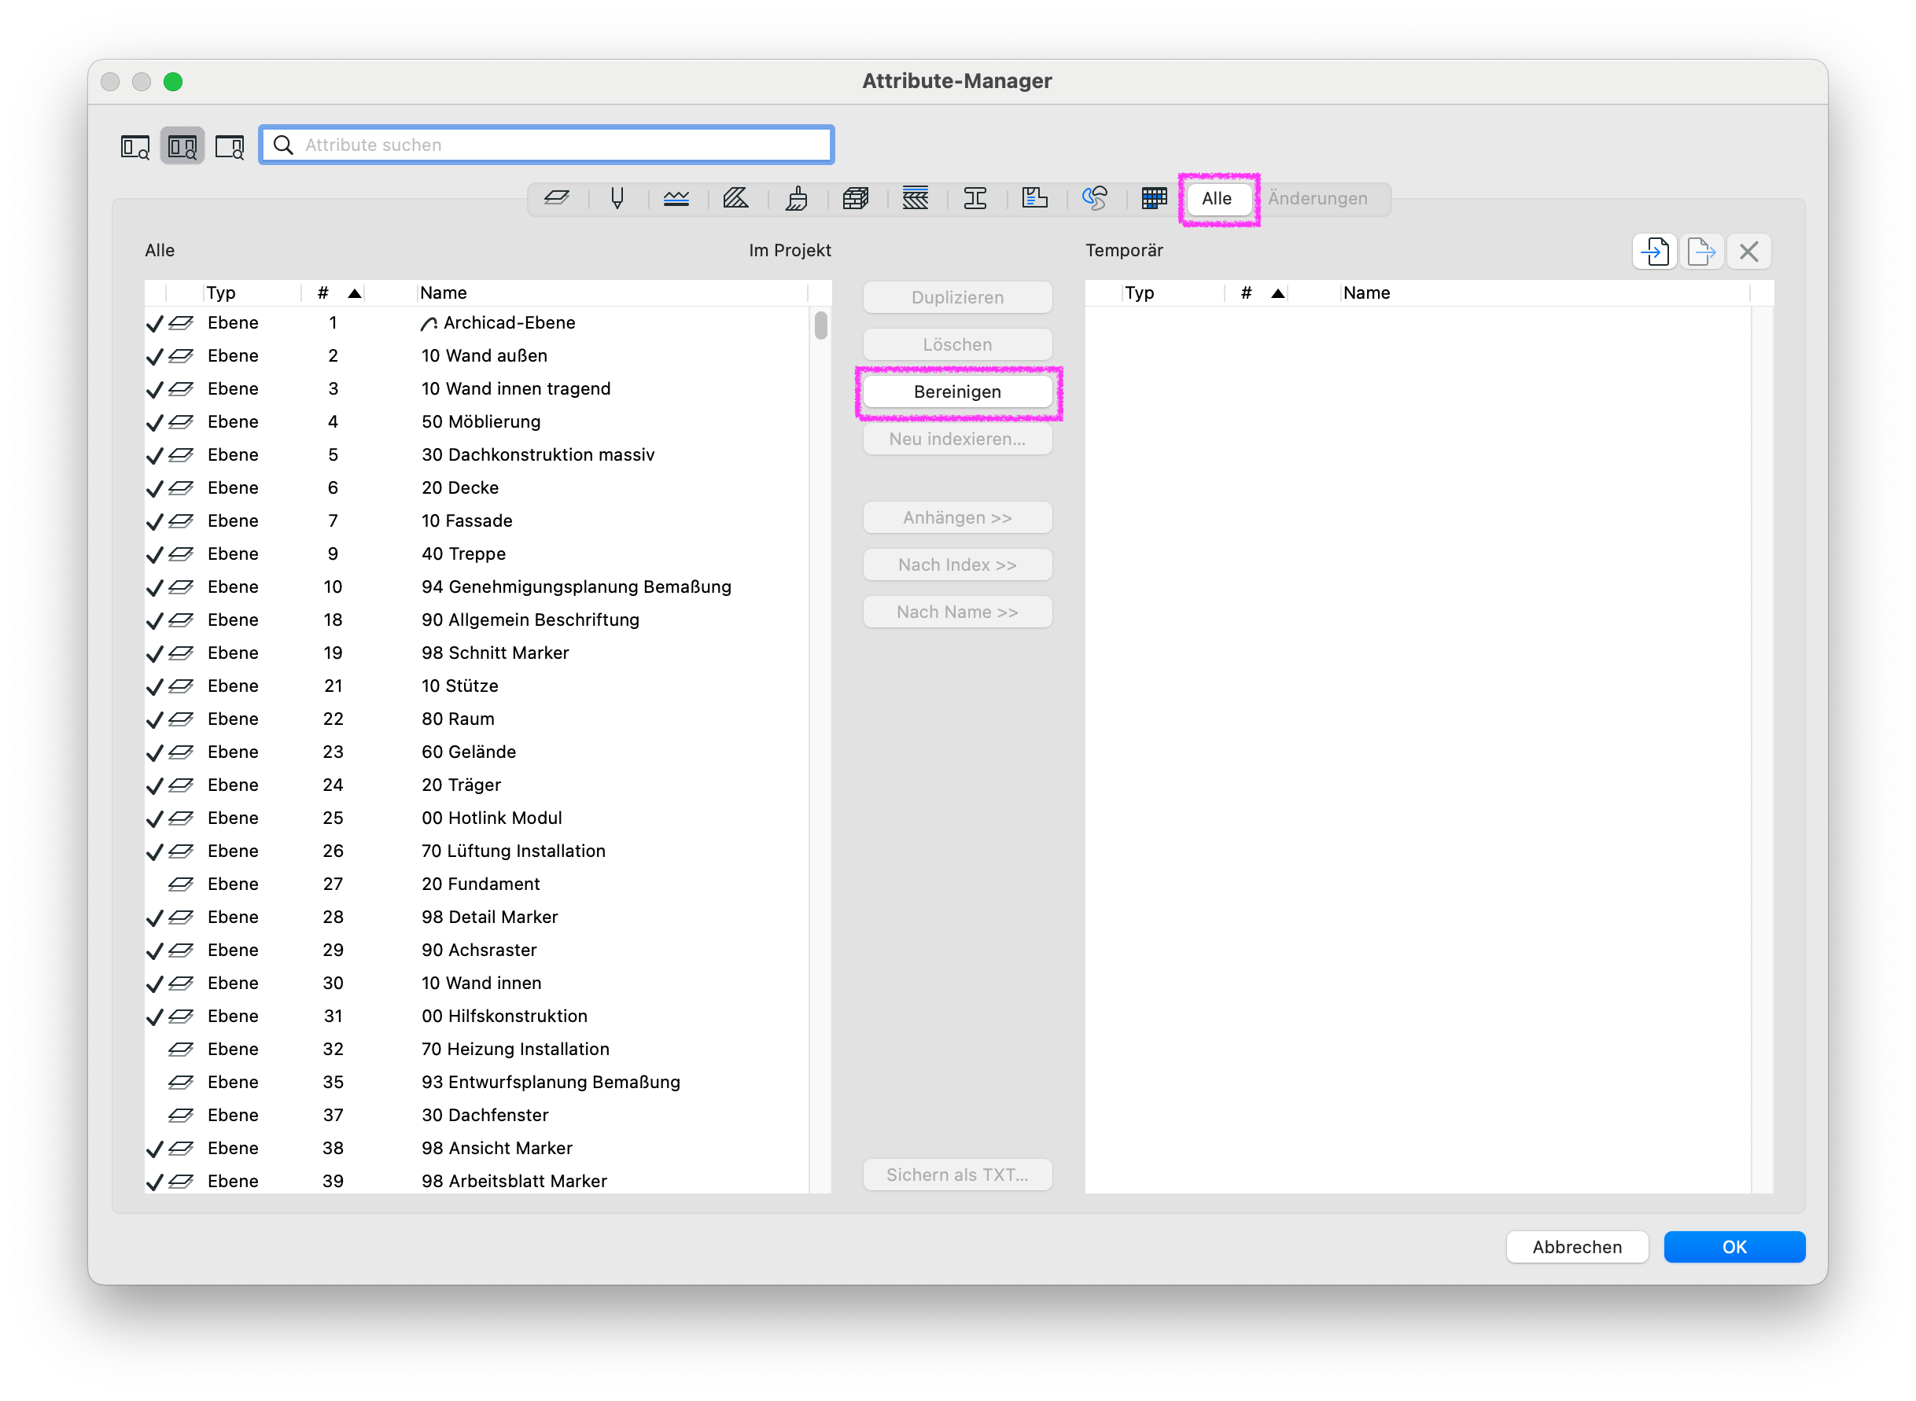
Task: Click the checkmark of 20 Decke row
Action: [x=154, y=489]
